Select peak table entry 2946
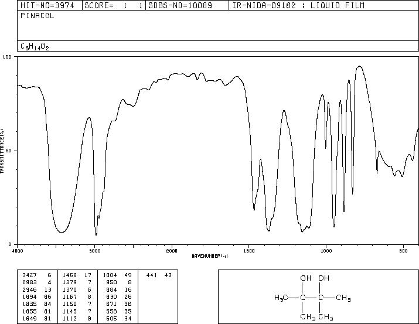Viewport: 419px width, 324px height. [30, 289]
